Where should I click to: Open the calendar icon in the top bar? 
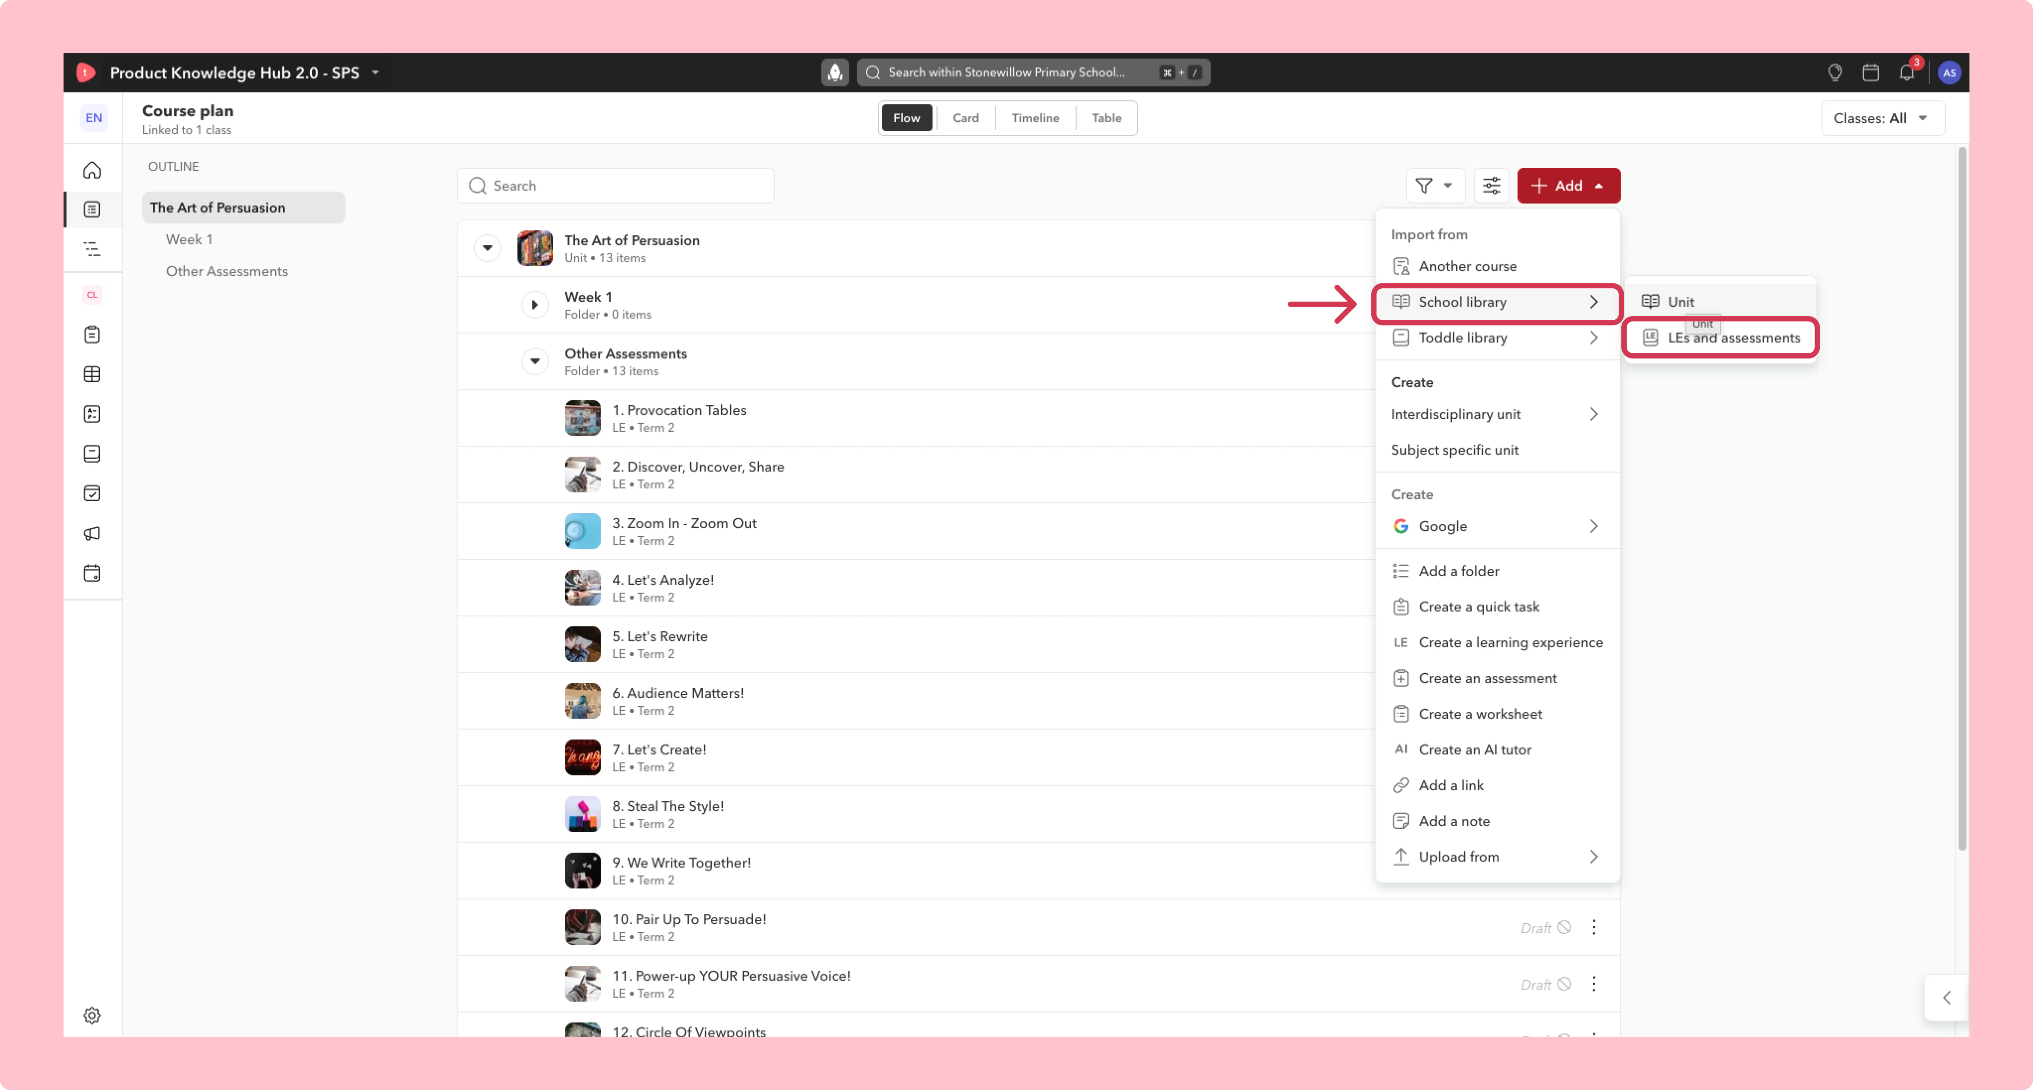point(1871,72)
